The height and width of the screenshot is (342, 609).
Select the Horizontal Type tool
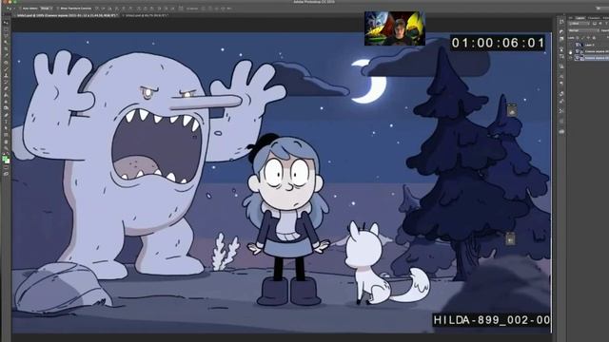tap(6, 121)
